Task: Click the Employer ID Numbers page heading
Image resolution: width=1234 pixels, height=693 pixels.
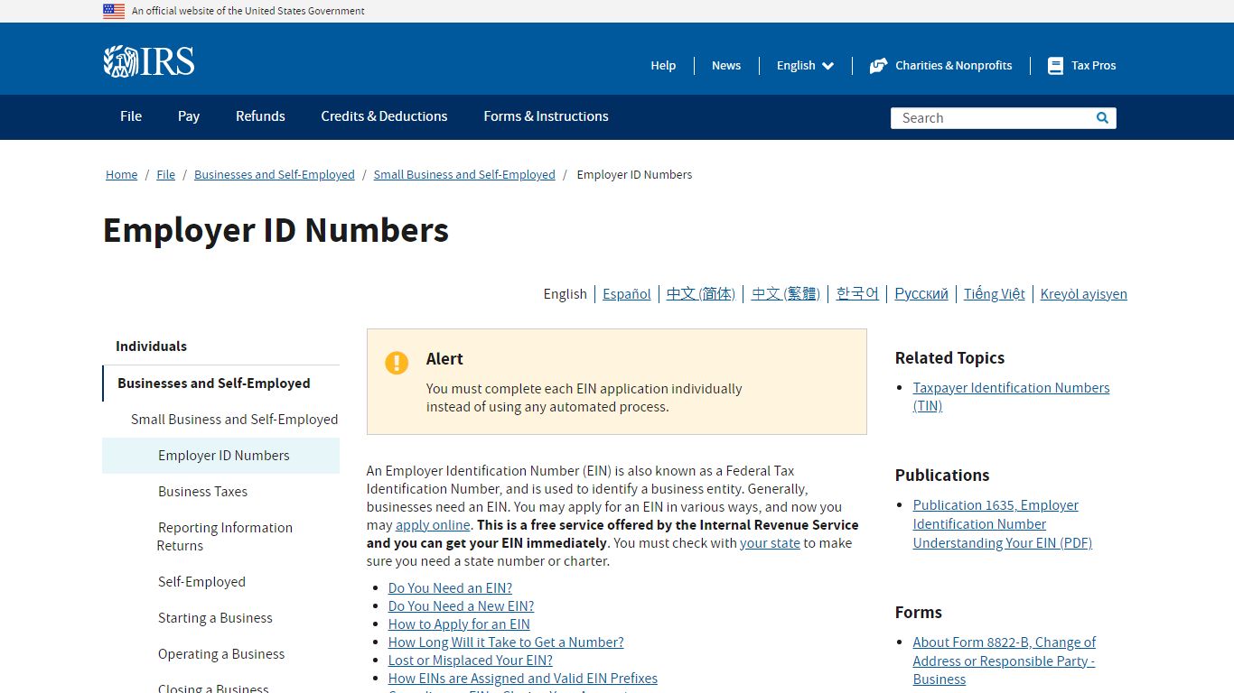Action: (276, 231)
